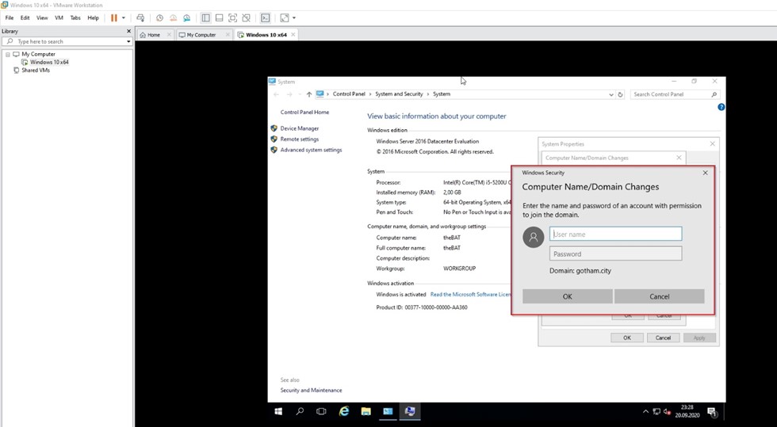777x427 pixels.
Task: Open the power options dropdown beside Pause
Action: 124,18
